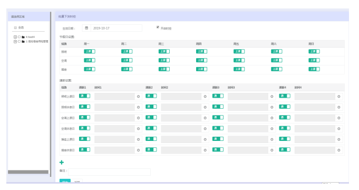The image size is (359, 190).
Task: Open clock picker for 空调休息日 时间4
Action: (339, 129)
